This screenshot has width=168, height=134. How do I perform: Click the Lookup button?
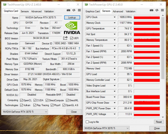[72, 18]
